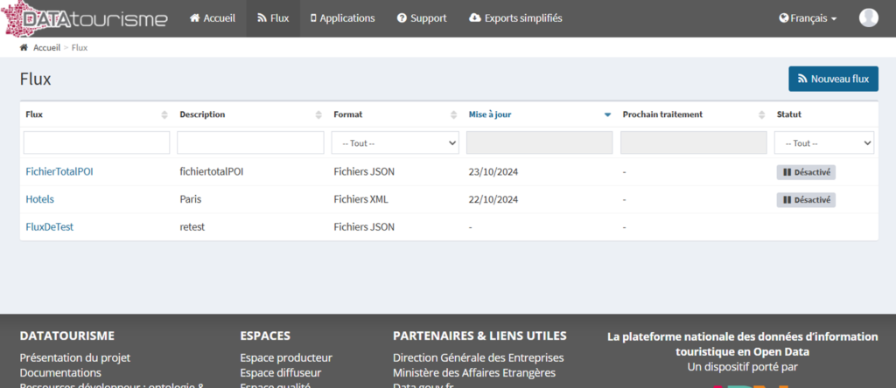Image resolution: width=896 pixels, height=388 pixels.
Task: Click the Description filter input field
Action: [250, 142]
